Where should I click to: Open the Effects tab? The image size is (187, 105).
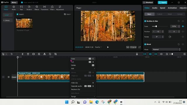[37, 8]
